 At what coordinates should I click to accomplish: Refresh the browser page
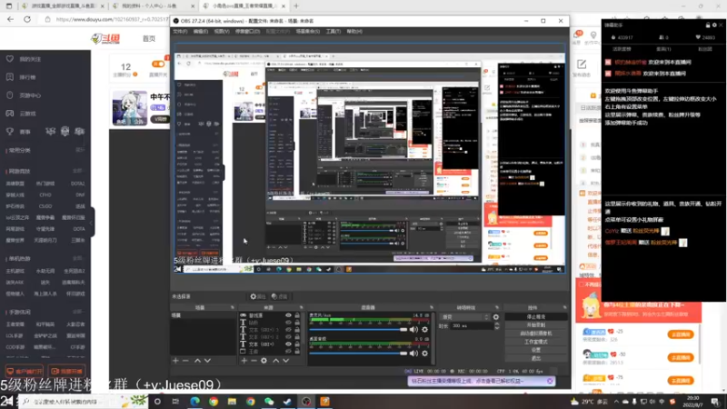pyautogui.click(x=27, y=19)
